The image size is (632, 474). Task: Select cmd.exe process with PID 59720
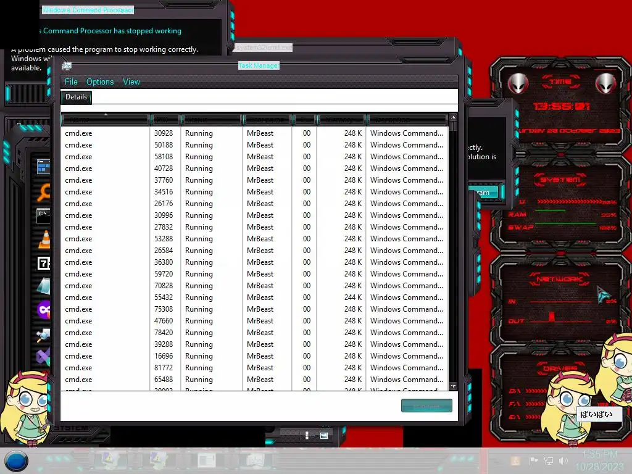tap(255, 273)
